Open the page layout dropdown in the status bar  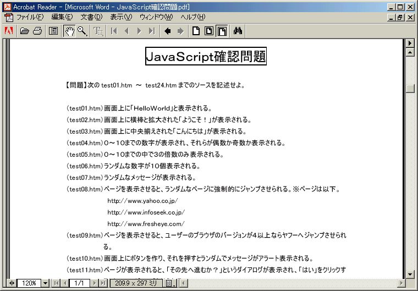click(x=170, y=283)
